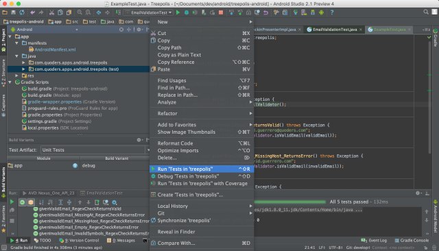
Task: Click the Paste toolbar icon
Action: point(69,12)
